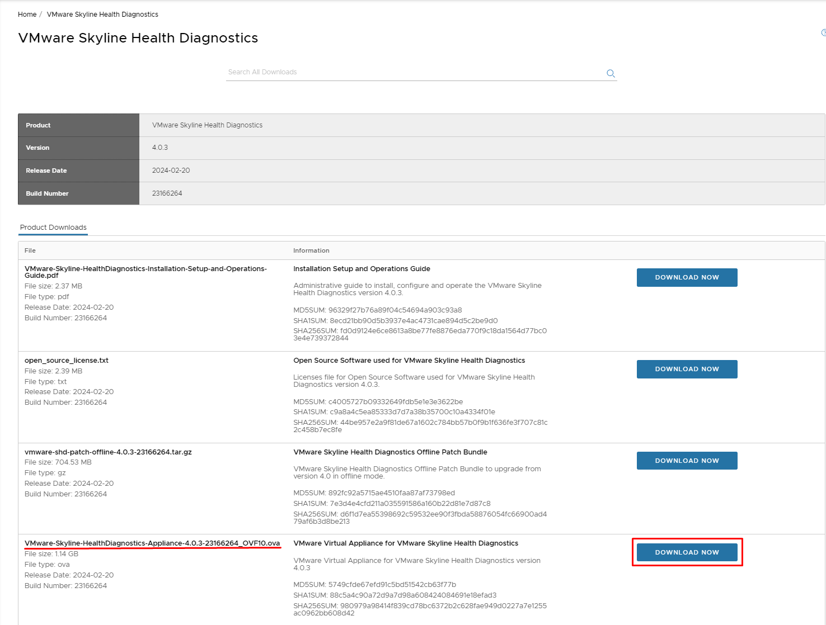Download the open_source_license.txt file
This screenshot has height=625, width=826.
[687, 369]
